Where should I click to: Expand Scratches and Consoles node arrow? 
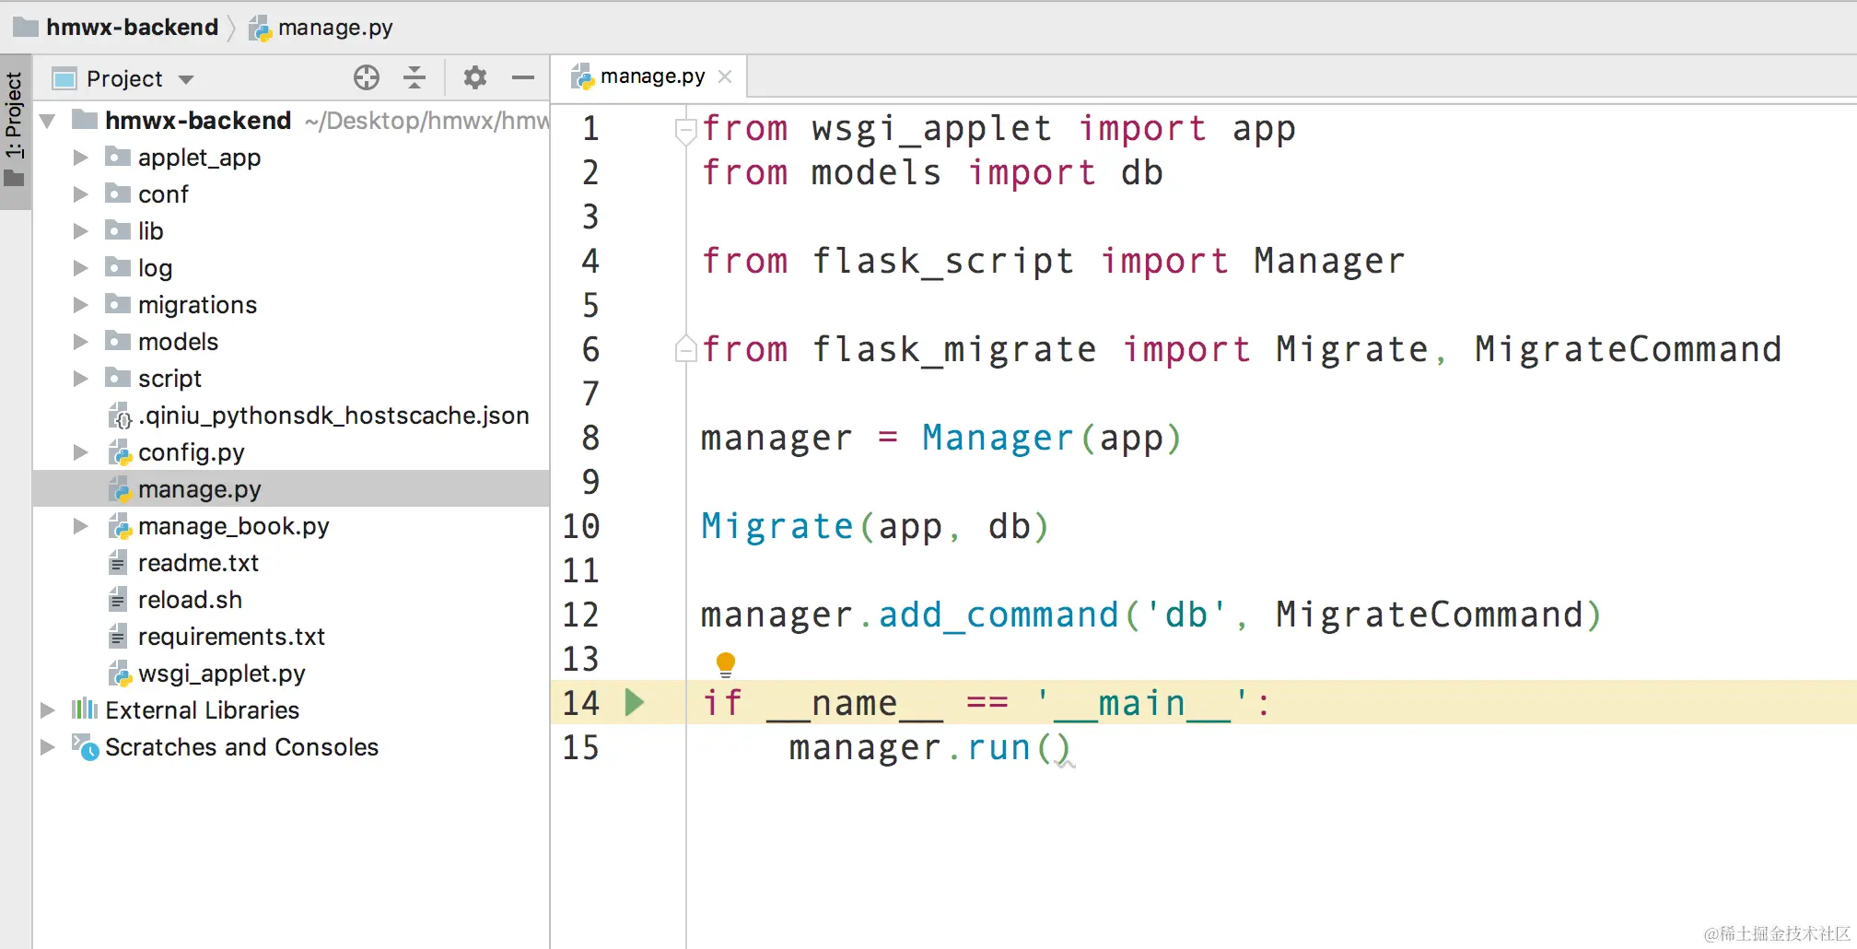pyautogui.click(x=47, y=747)
